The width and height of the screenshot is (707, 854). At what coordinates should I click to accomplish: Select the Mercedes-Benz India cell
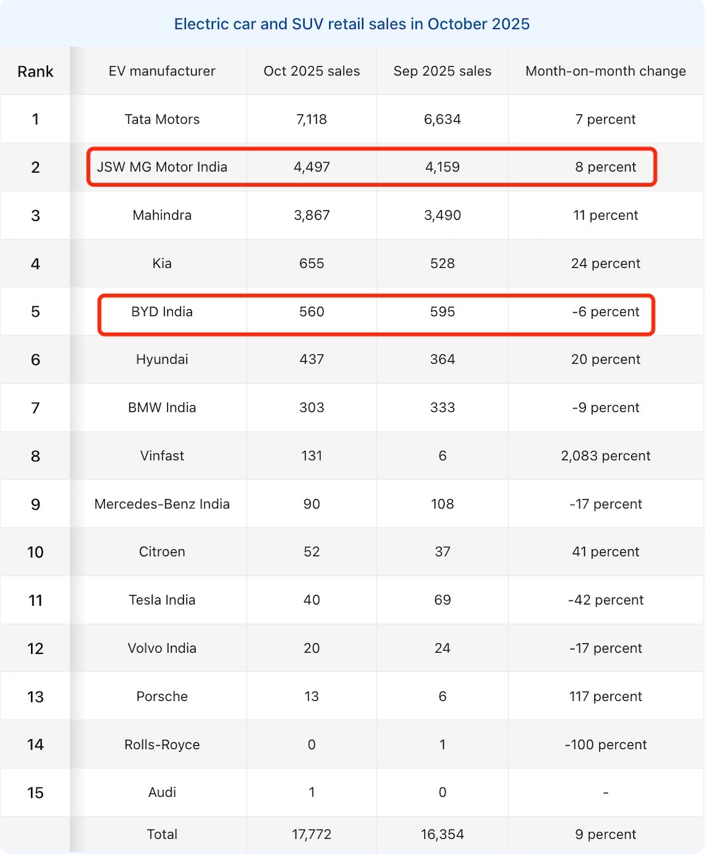pos(162,504)
